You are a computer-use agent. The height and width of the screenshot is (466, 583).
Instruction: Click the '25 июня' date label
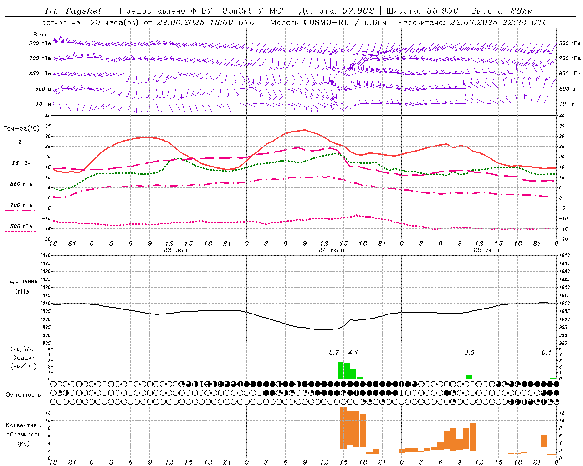(x=486, y=250)
